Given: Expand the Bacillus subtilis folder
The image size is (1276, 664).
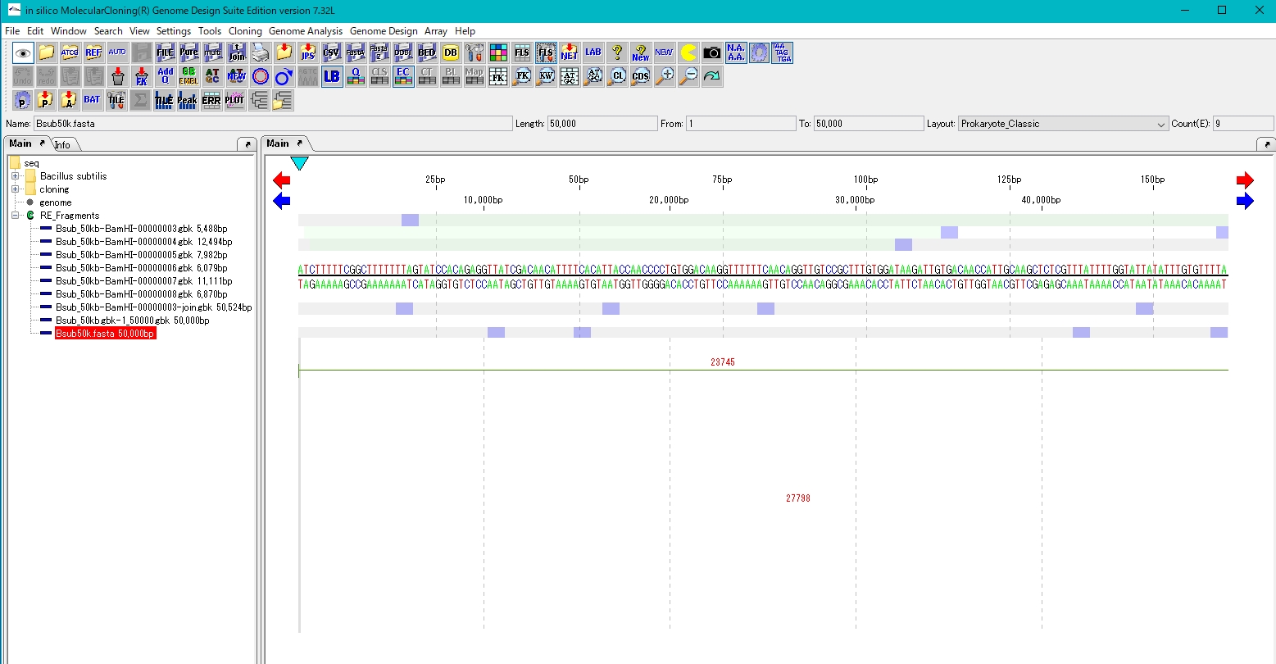Looking at the screenshot, I should tap(15, 176).
